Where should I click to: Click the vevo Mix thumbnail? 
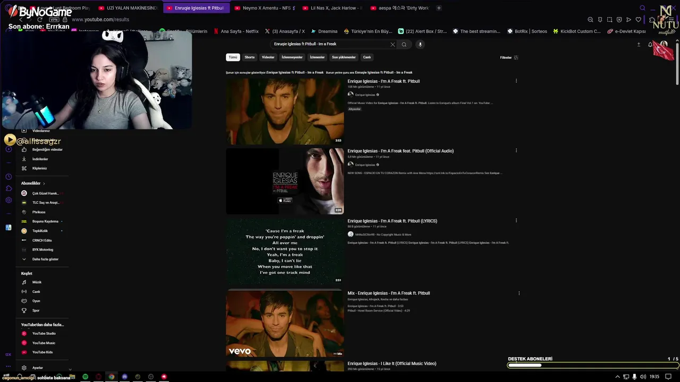click(285, 323)
